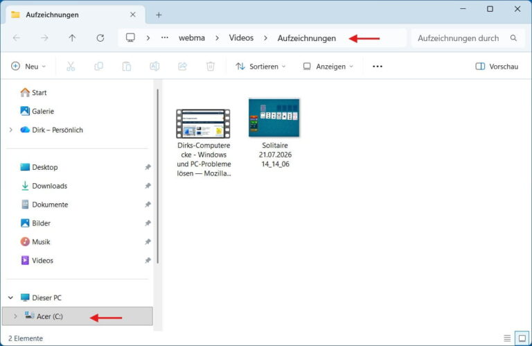Select the Solitaire recording thumbnail
Image resolution: width=532 pixels, height=346 pixels.
[274, 117]
